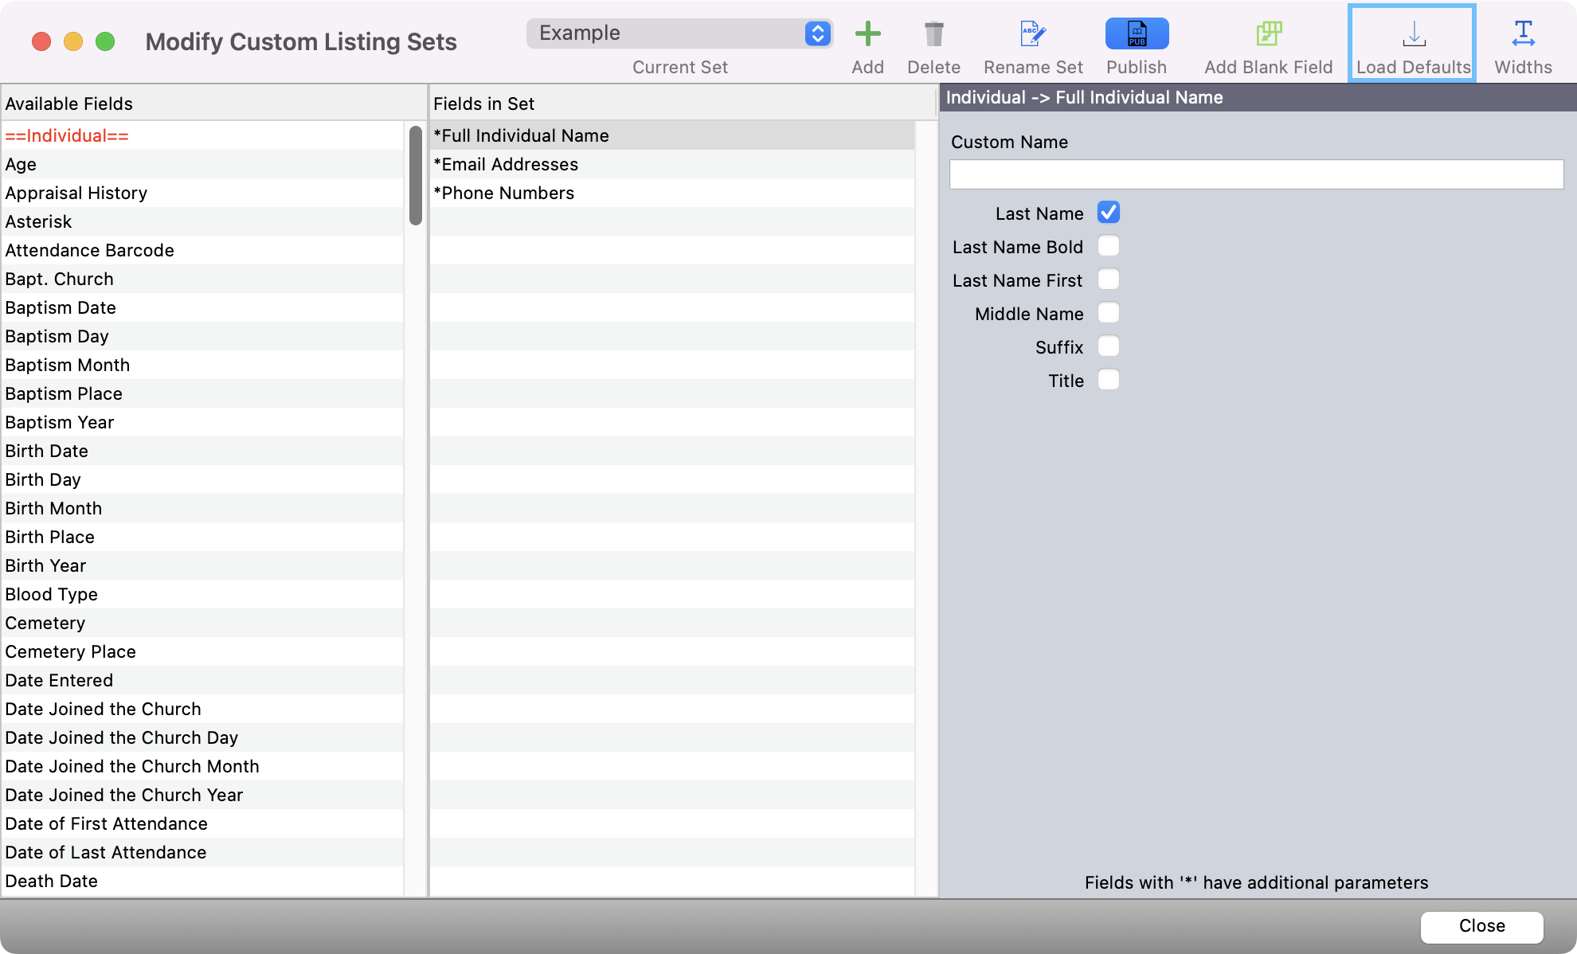Click the Rename Set pencil icon
This screenshot has width=1577, height=954.
(1033, 34)
